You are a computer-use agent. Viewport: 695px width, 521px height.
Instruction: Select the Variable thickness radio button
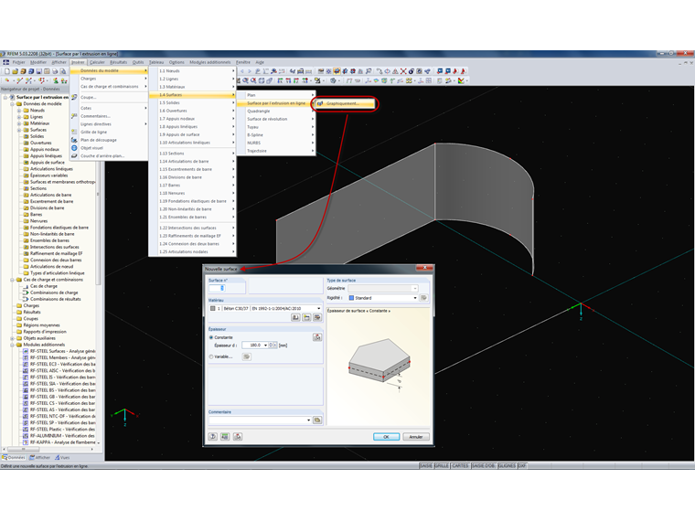coord(211,356)
